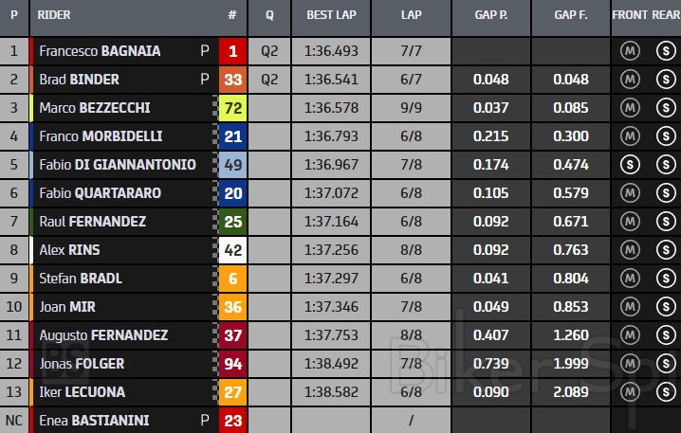Viewport: 681px width, 433px height.
Task: Click Quartararo's rear tyre S icon
Action: pos(665,193)
